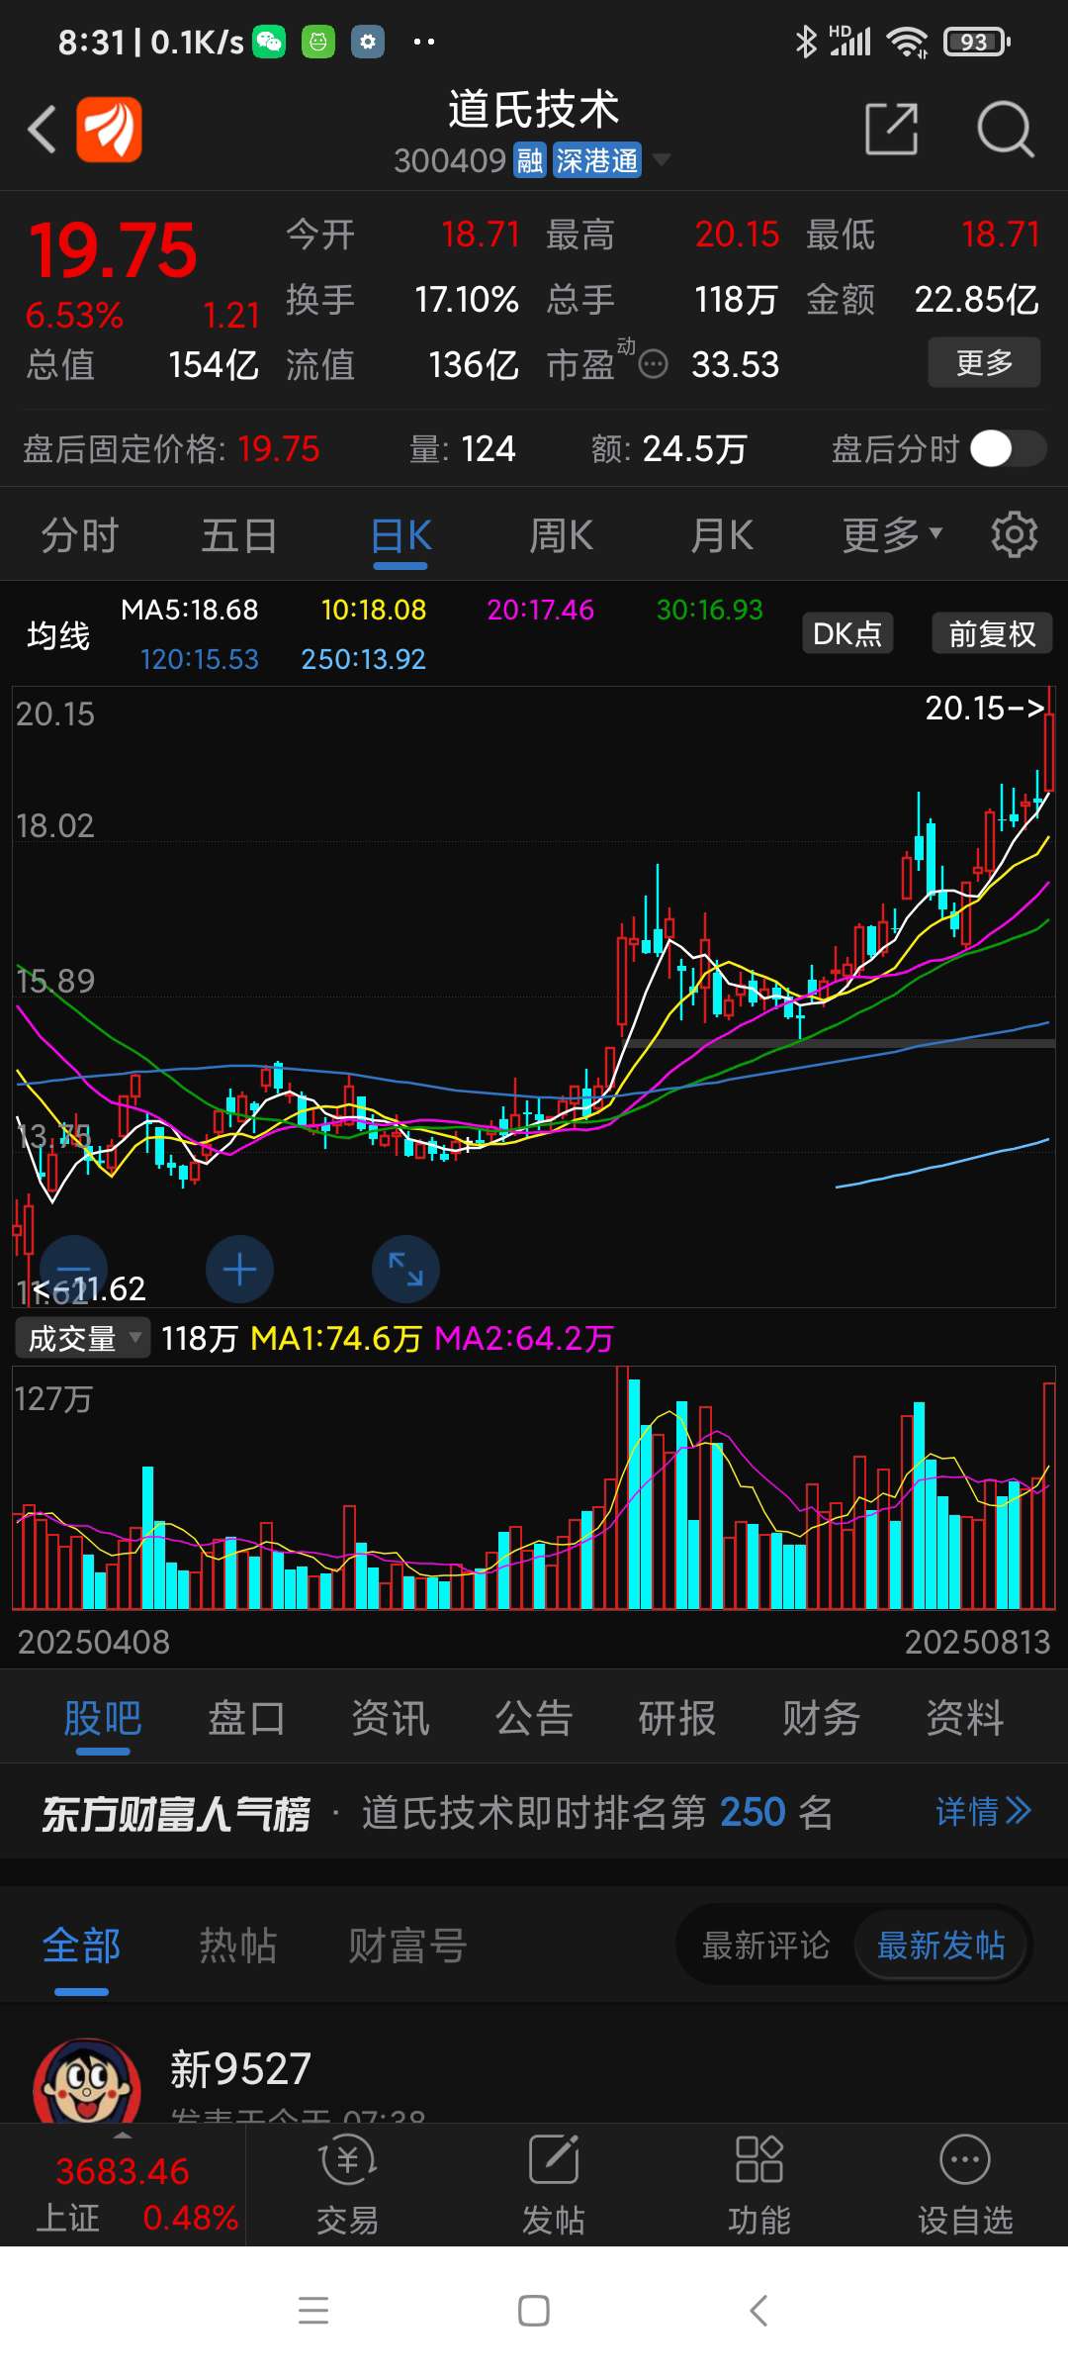Tap 市盈 value 33.53
Viewport: 1068px width, 2375px height.
(x=736, y=365)
